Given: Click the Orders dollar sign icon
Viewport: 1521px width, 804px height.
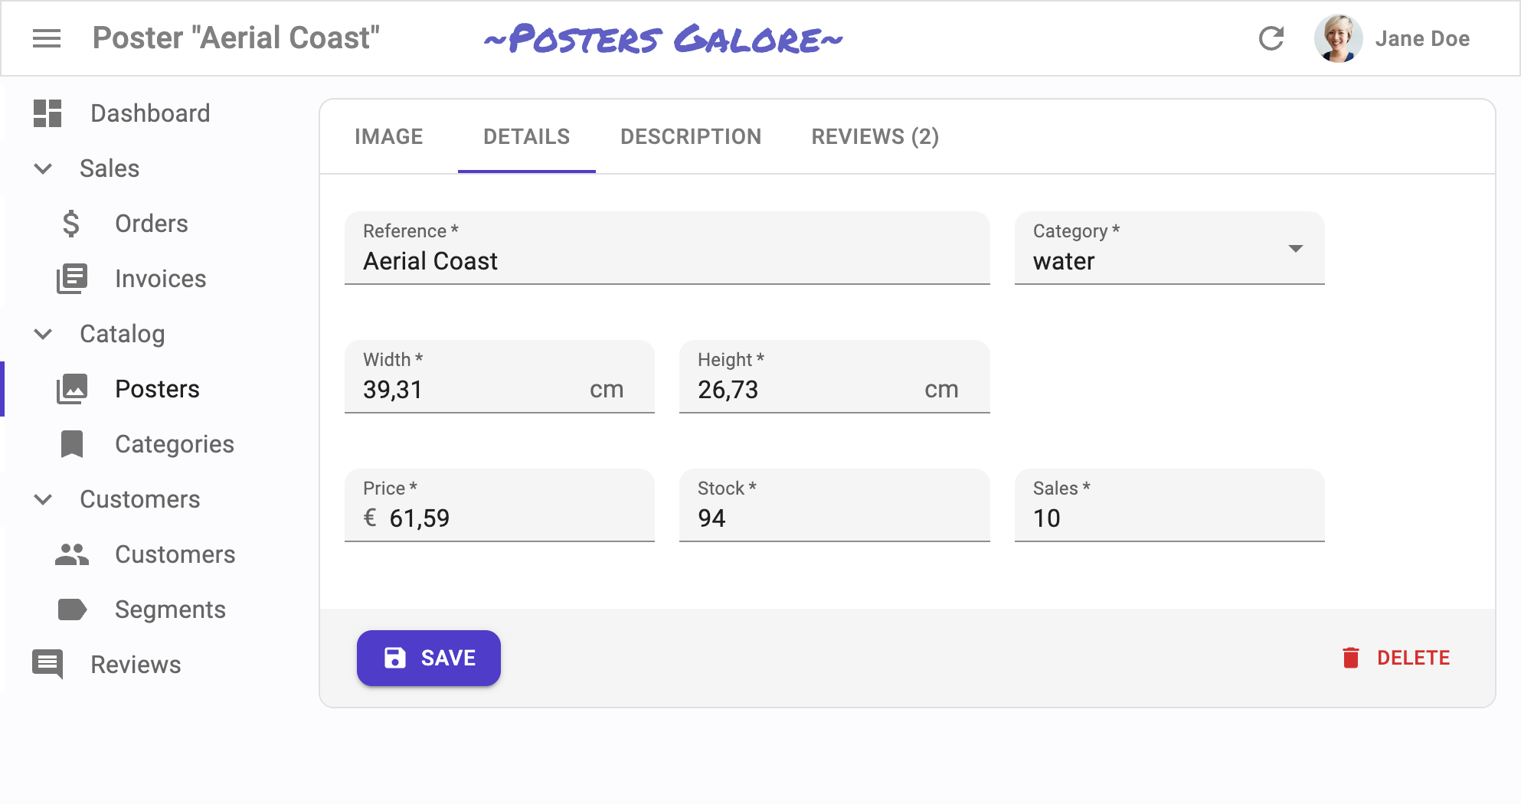Looking at the screenshot, I should point(71,224).
